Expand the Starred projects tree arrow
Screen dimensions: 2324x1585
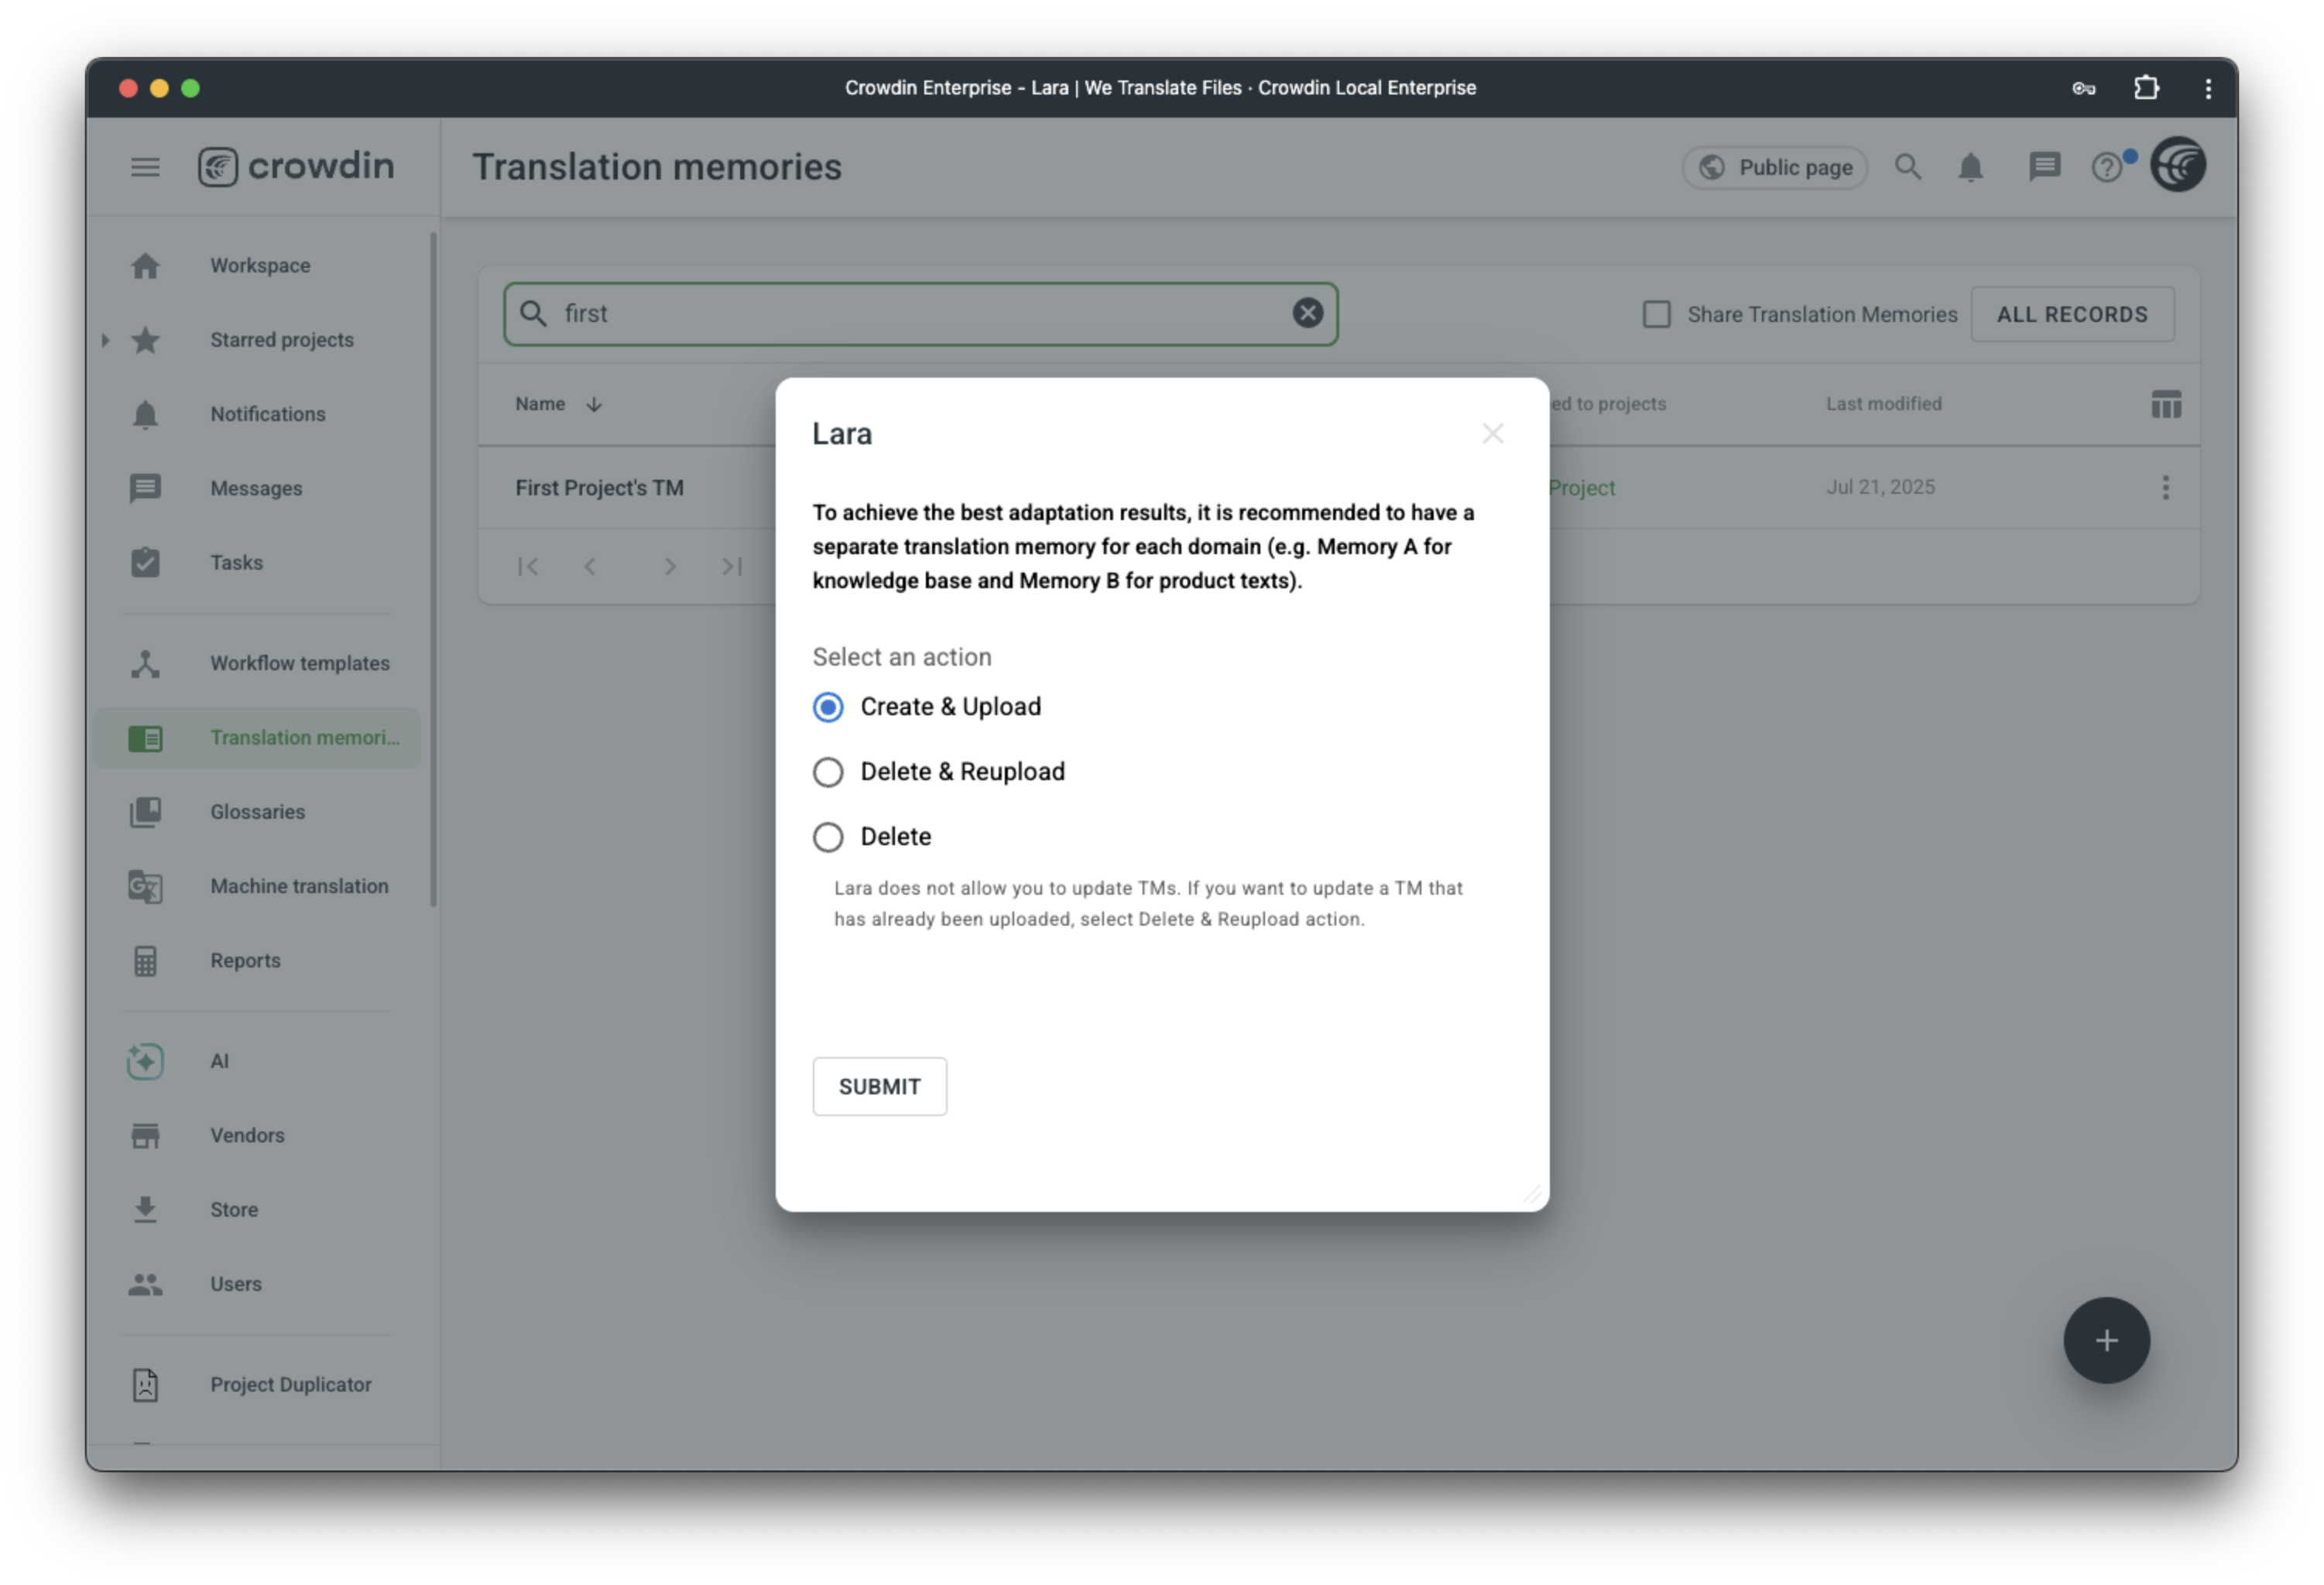click(105, 340)
